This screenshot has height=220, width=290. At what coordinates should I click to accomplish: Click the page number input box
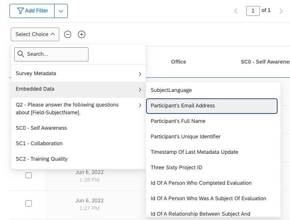coord(253,11)
